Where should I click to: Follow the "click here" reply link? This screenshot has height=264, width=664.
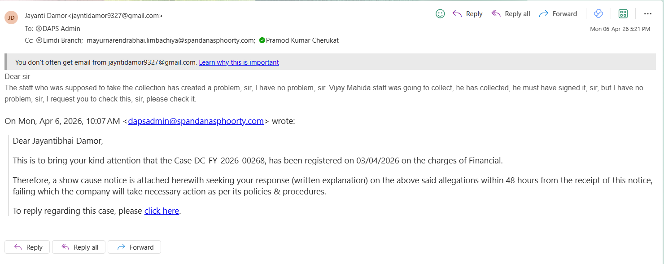pos(162,211)
